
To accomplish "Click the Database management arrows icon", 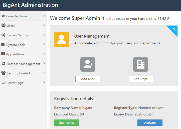I will [4, 64].
